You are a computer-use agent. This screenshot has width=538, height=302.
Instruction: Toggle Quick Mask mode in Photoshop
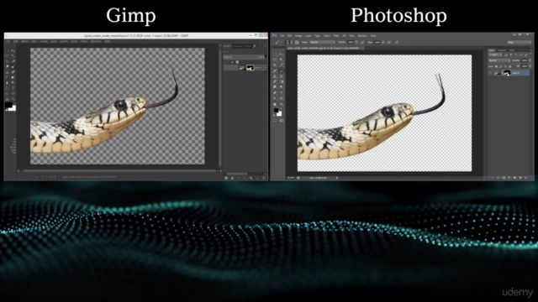coord(275,120)
